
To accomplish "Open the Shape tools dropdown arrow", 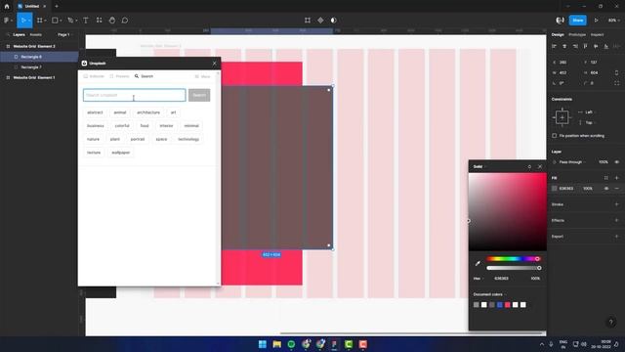I will click(x=61, y=21).
